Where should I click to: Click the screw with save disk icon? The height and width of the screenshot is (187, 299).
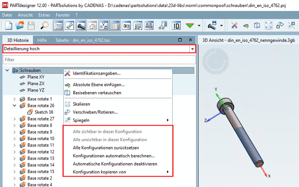pos(212,26)
